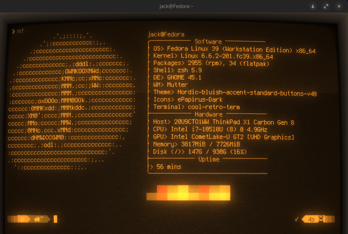Viewport: 348px width, 234px height.
Task: Click the jack@Fedora username heading
Action: (166, 34)
